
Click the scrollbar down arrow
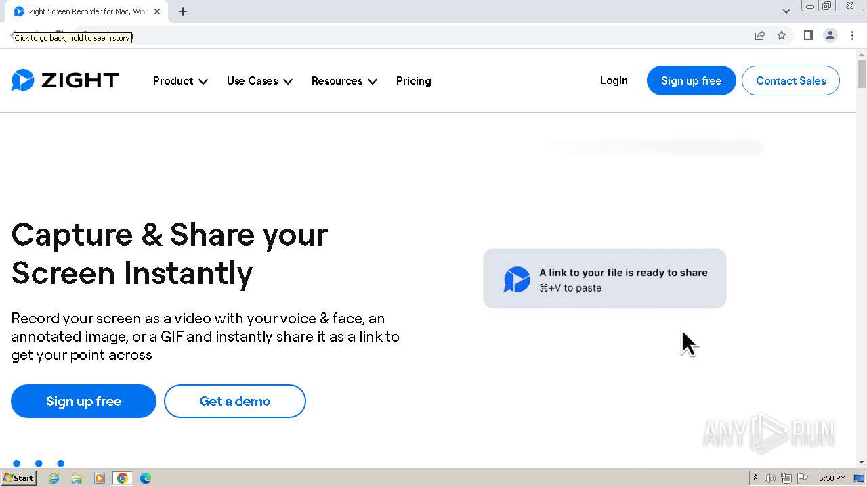pyautogui.click(x=862, y=463)
